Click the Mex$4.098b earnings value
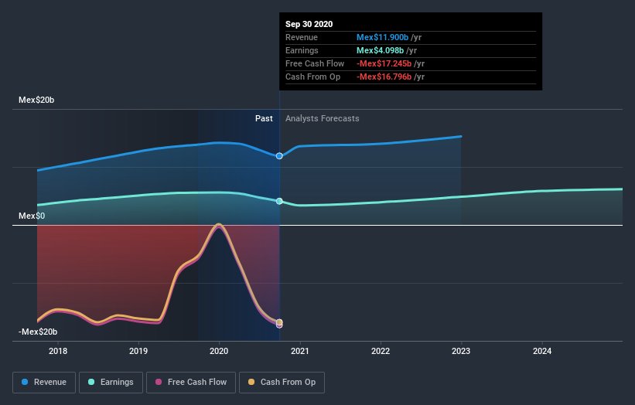Screen dimensions: 635x405 coord(380,50)
